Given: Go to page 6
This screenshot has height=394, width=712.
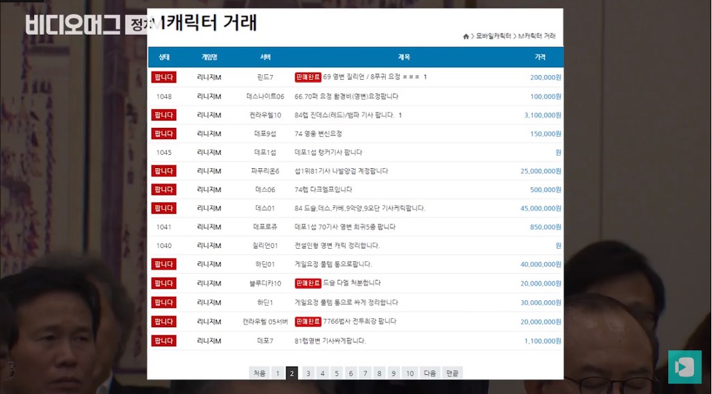Looking at the screenshot, I should pyautogui.click(x=350, y=373).
